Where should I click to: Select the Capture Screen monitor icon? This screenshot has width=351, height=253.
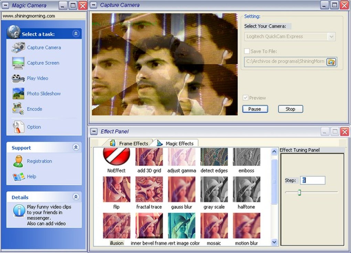tap(18, 63)
